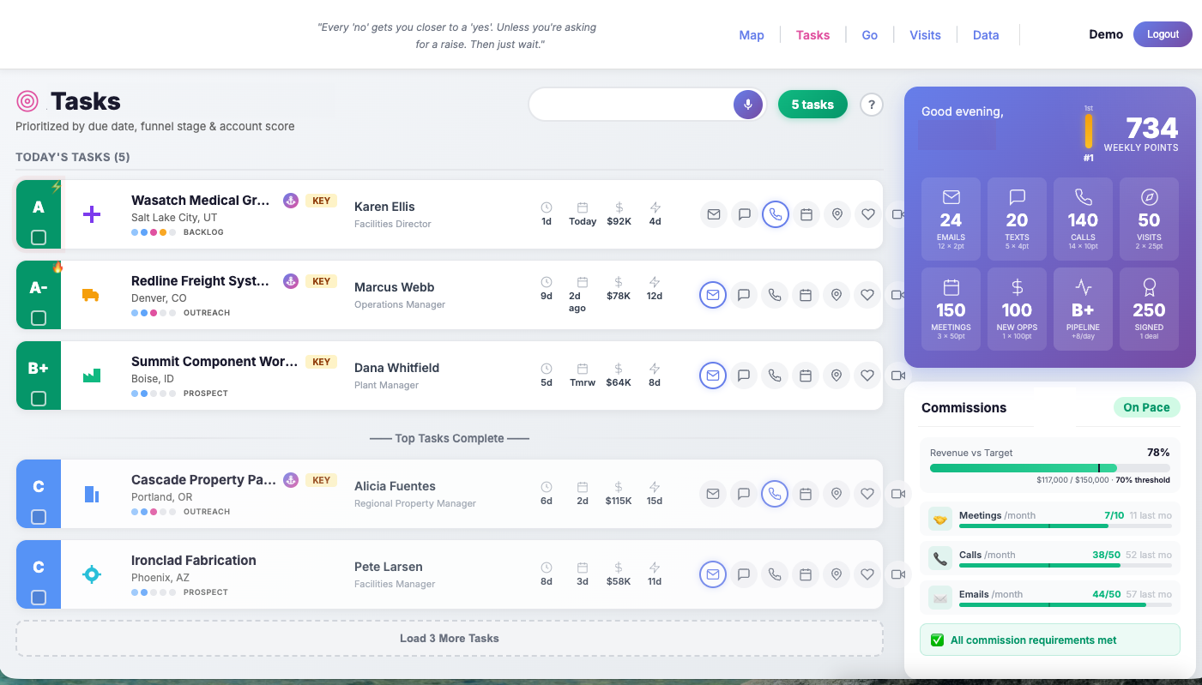The height and width of the screenshot is (685, 1202).
Task: Call Dana Whitfield phone icon
Action: point(775,376)
